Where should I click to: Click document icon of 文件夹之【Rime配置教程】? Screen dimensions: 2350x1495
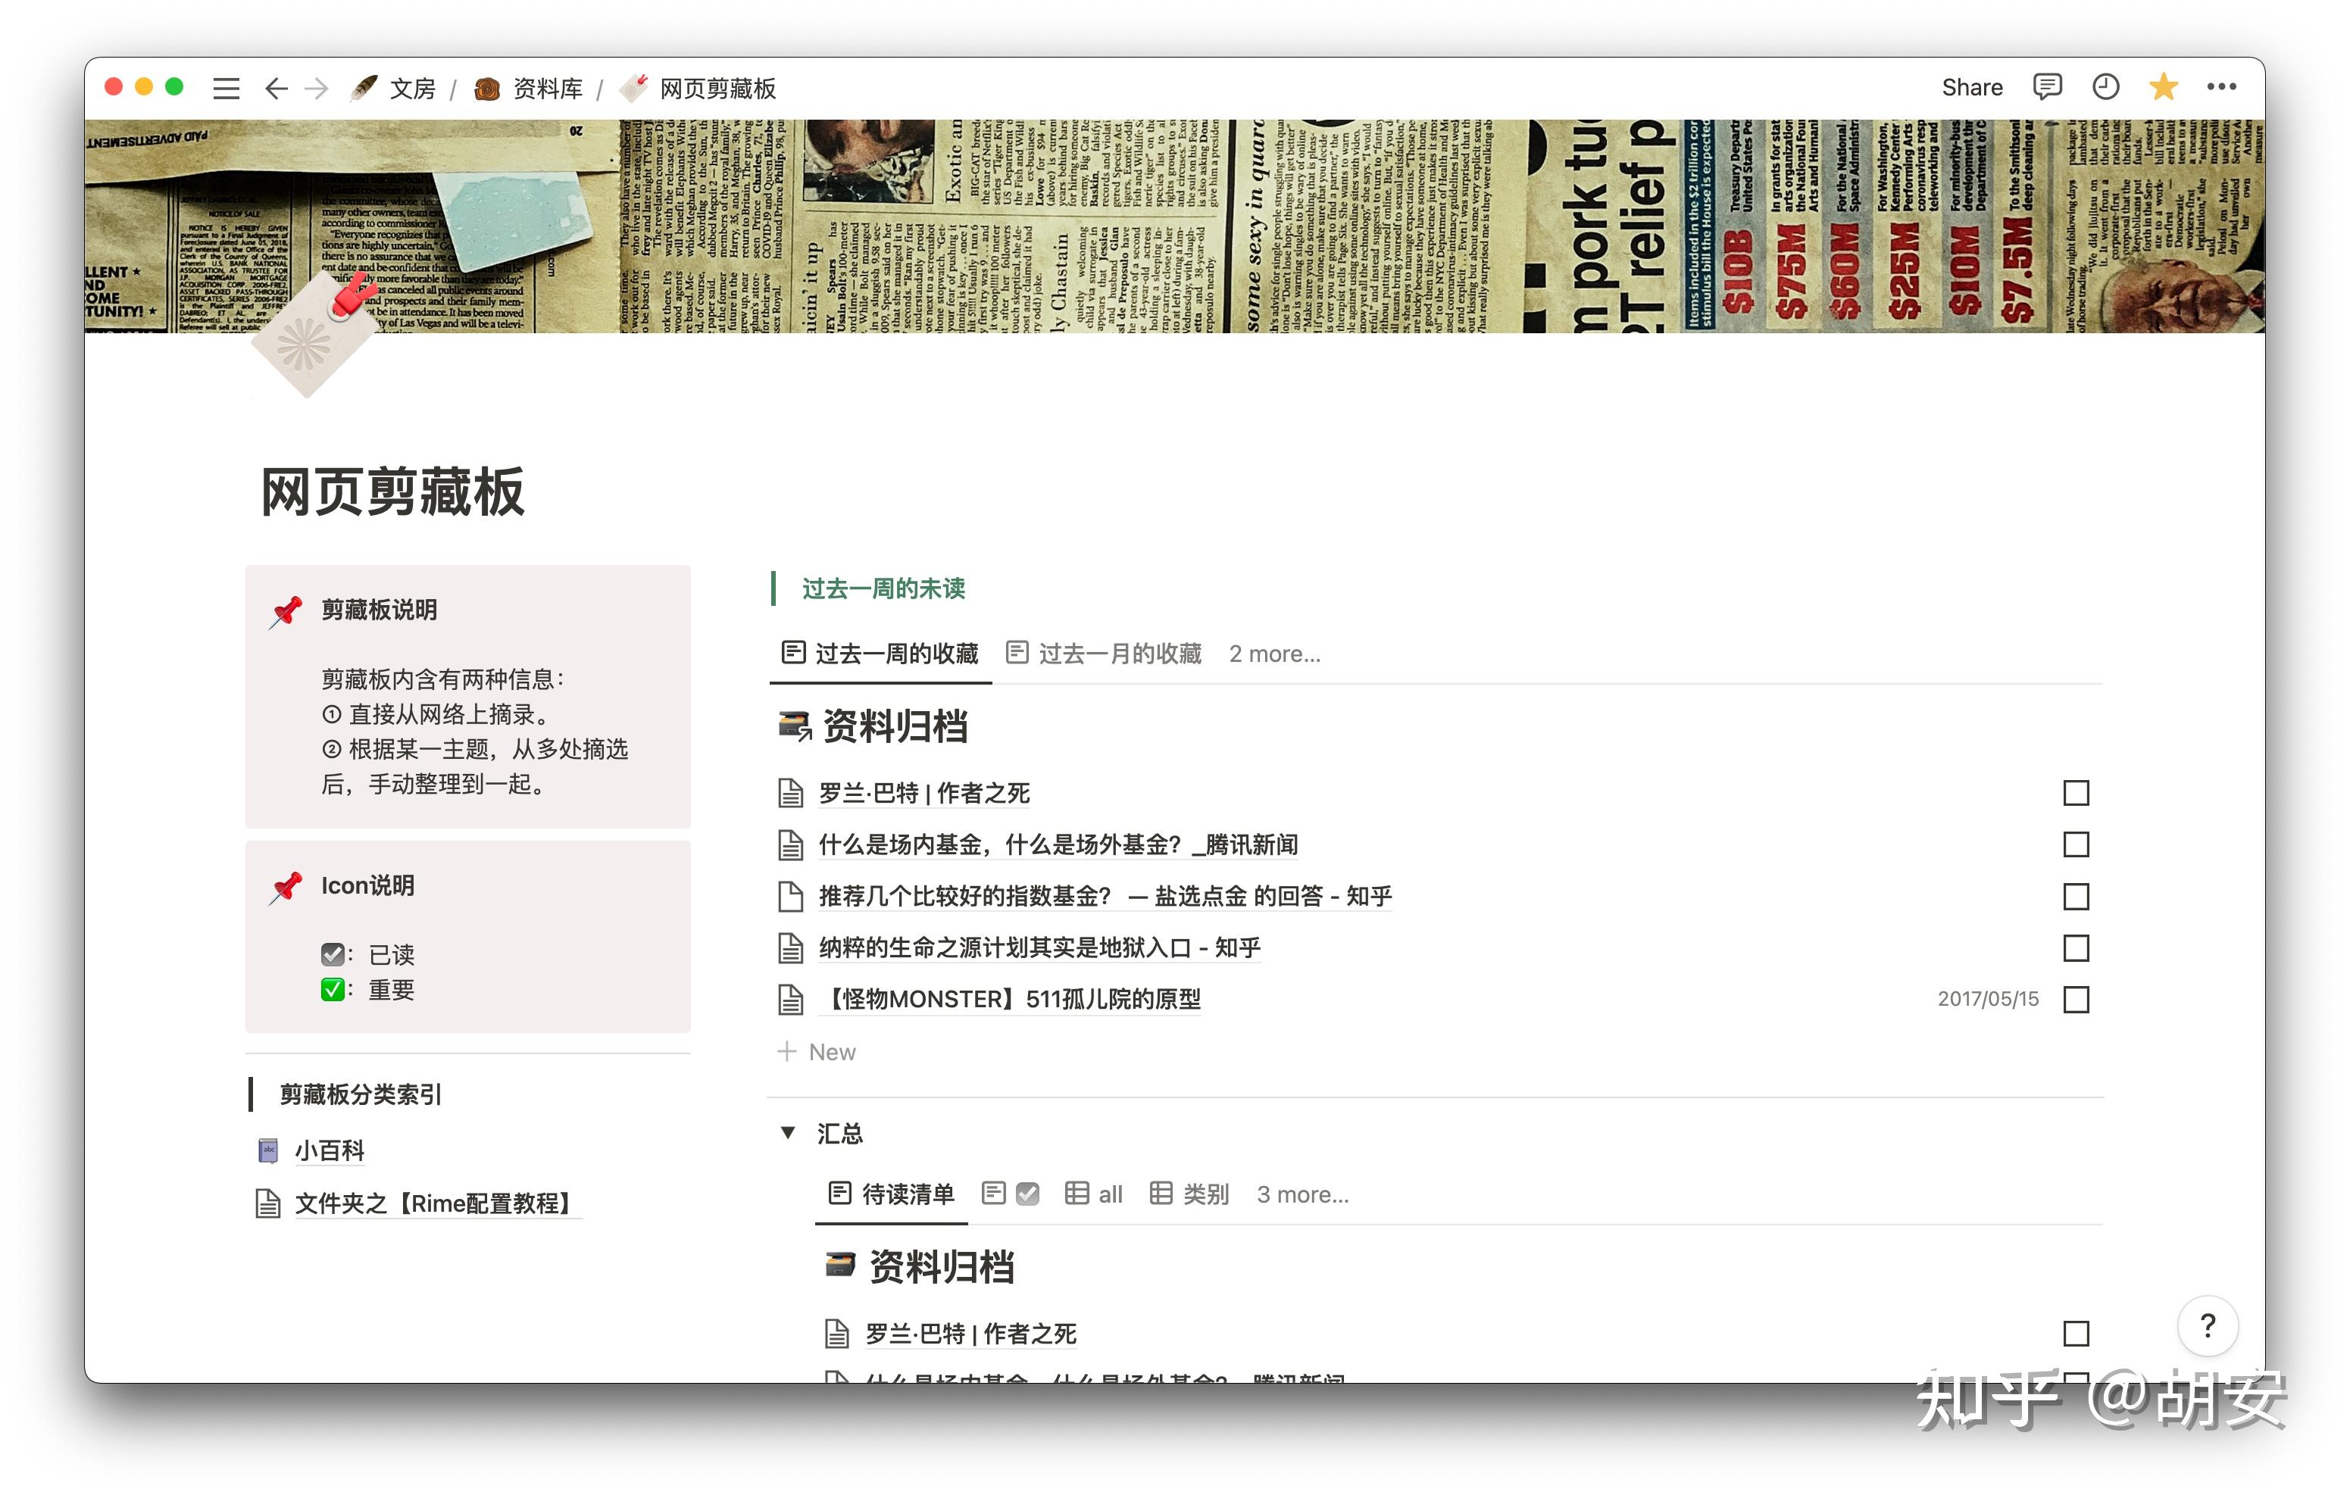click(x=267, y=1203)
